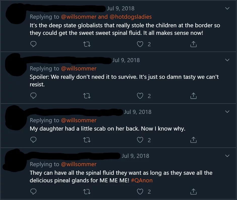Expand the "Spoiler" tweet options chevron
Viewport: 237px width, 200px height.
(227, 60)
